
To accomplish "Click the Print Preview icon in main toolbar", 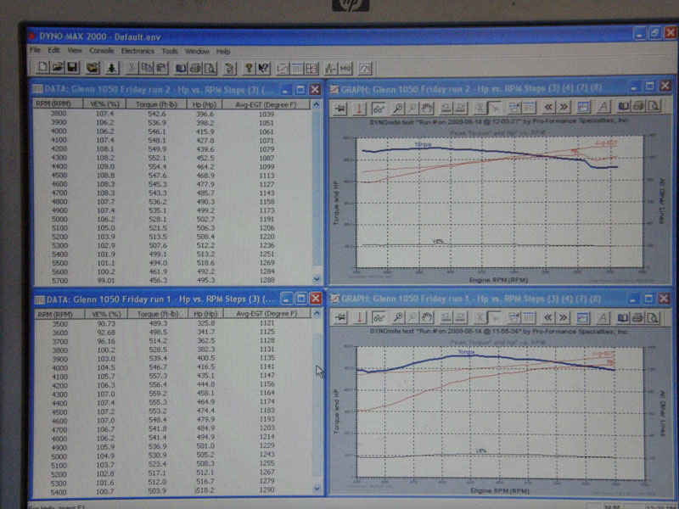I will pyautogui.click(x=210, y=68).
